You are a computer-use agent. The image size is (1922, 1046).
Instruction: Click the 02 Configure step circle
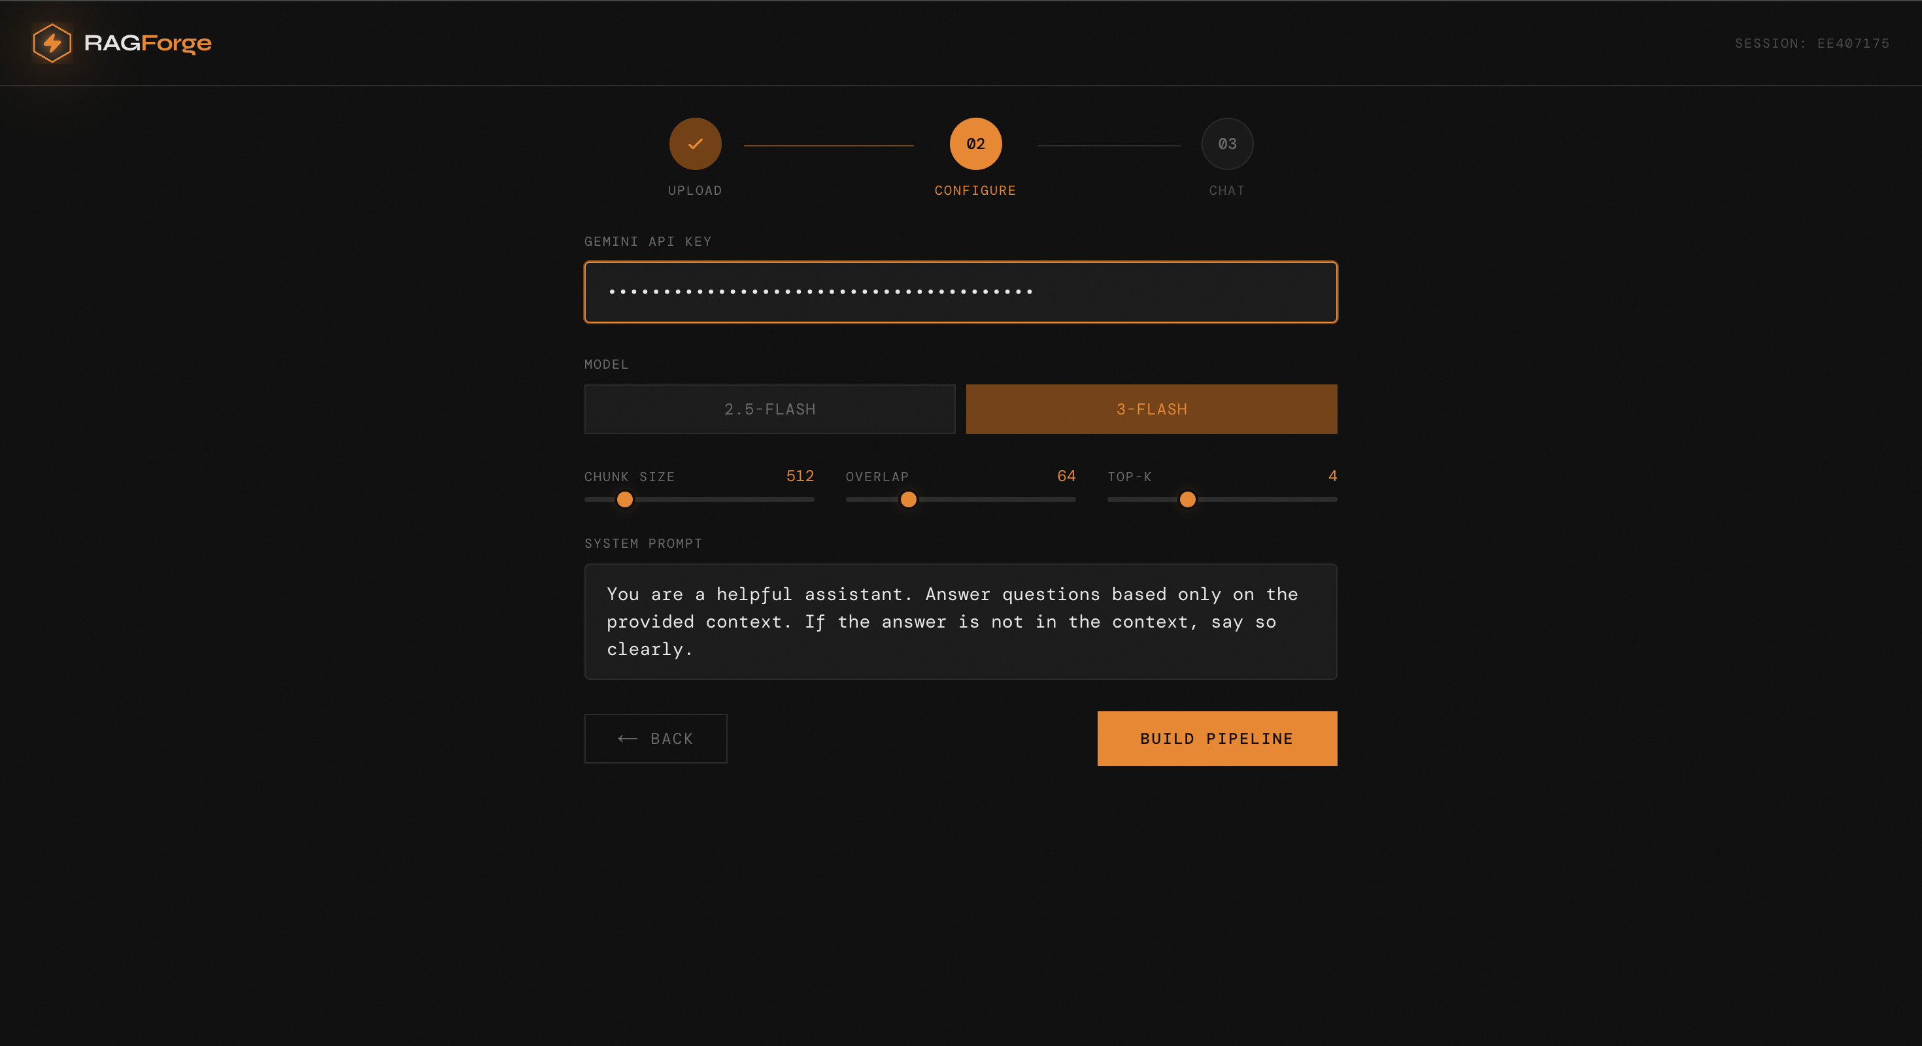975,144
